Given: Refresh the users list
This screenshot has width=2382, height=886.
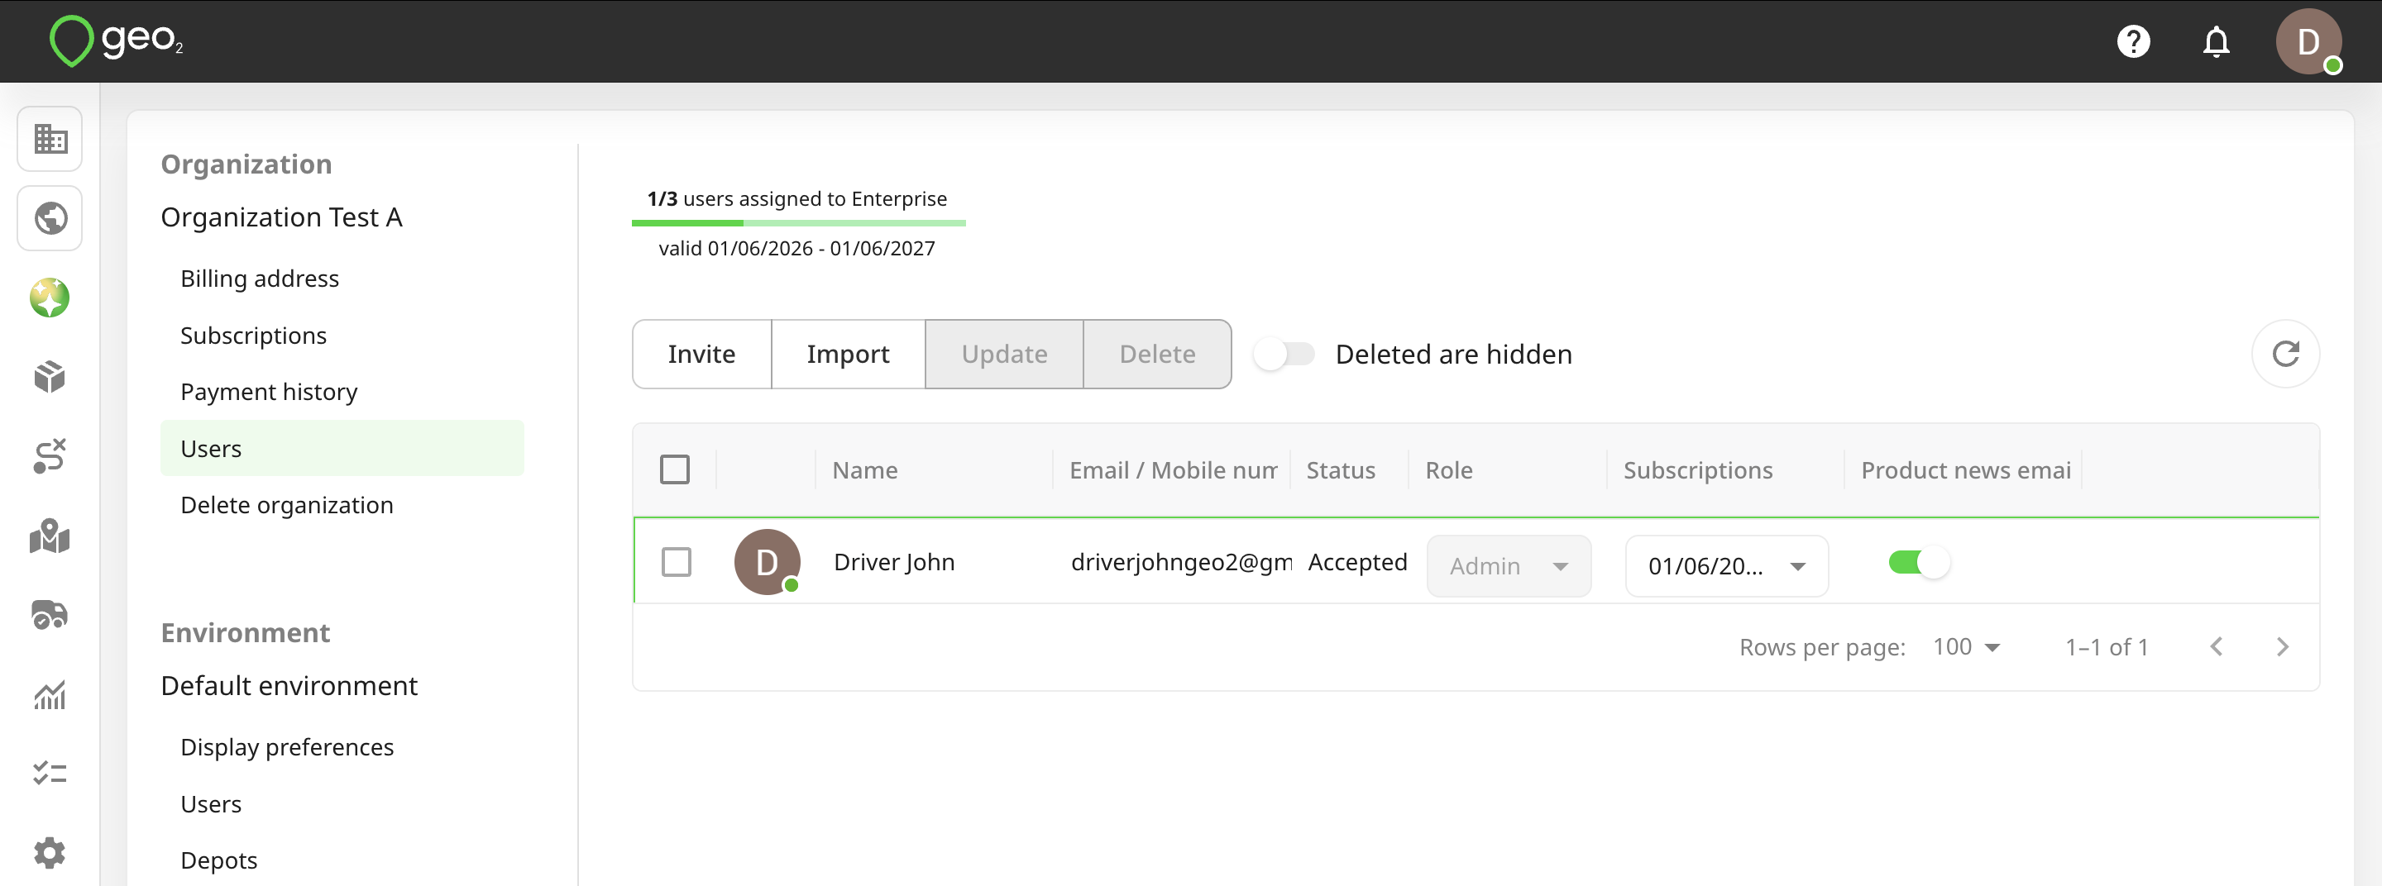Looking at the screenshot, I should point(2285,354).
